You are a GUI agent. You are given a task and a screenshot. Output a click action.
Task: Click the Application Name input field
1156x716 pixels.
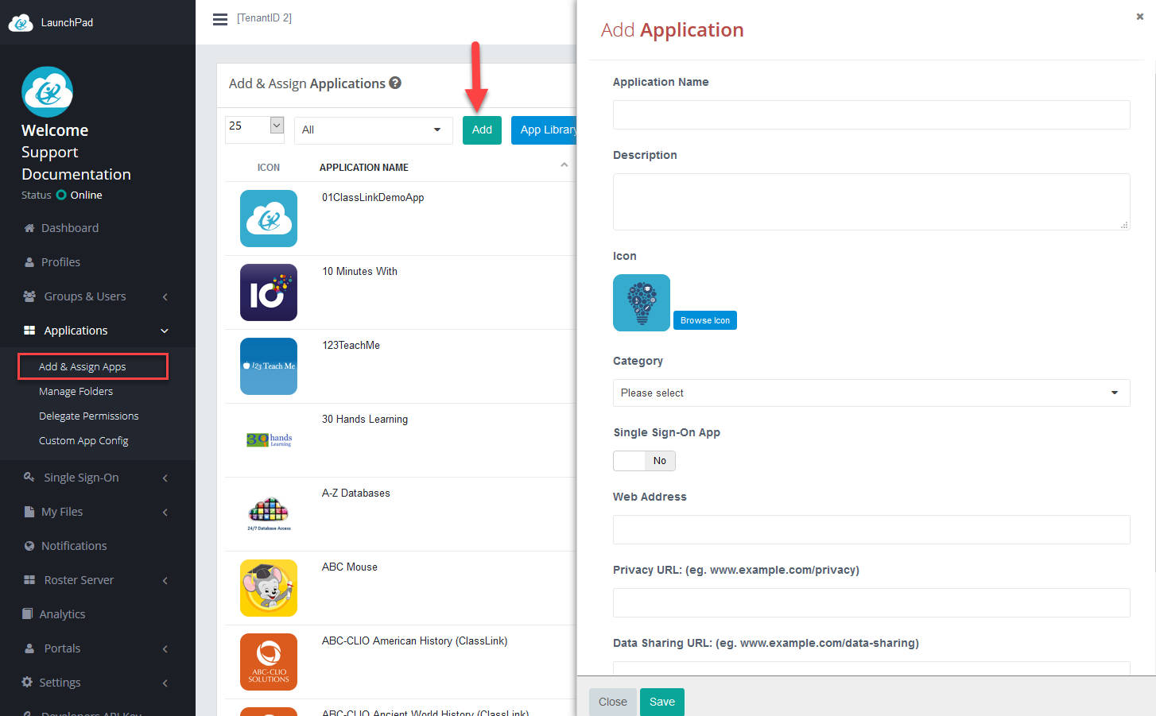[x=871, y=115]
